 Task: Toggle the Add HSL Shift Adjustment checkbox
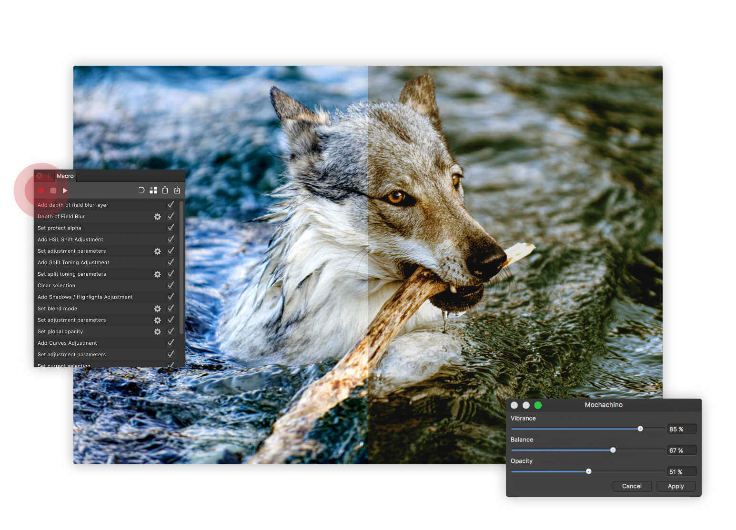[x=171, y=239]
